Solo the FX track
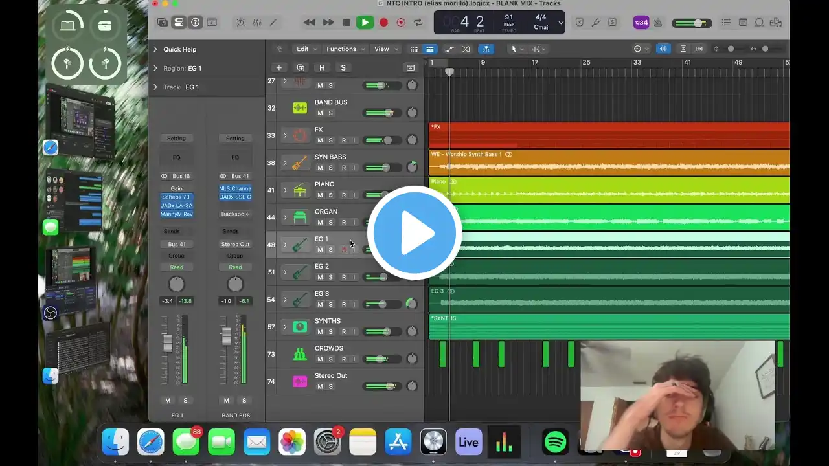Viewport: 829px width, 466px height. (x=330, y=140)
